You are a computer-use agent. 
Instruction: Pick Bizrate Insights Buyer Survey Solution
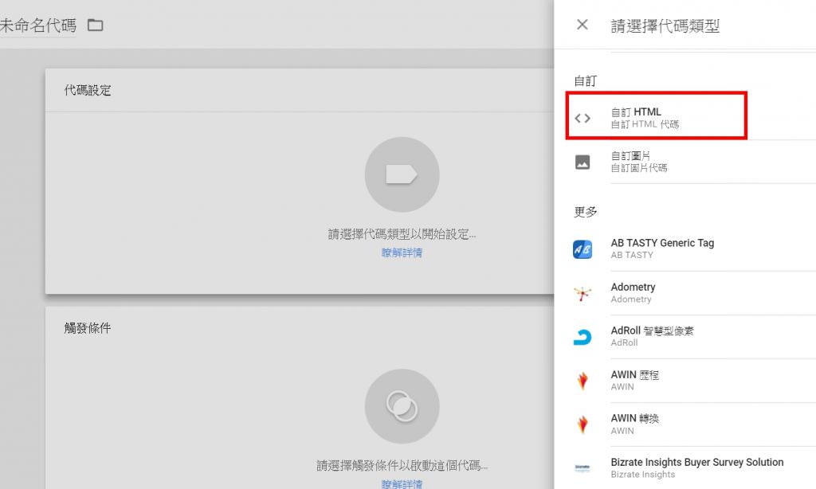696,467
